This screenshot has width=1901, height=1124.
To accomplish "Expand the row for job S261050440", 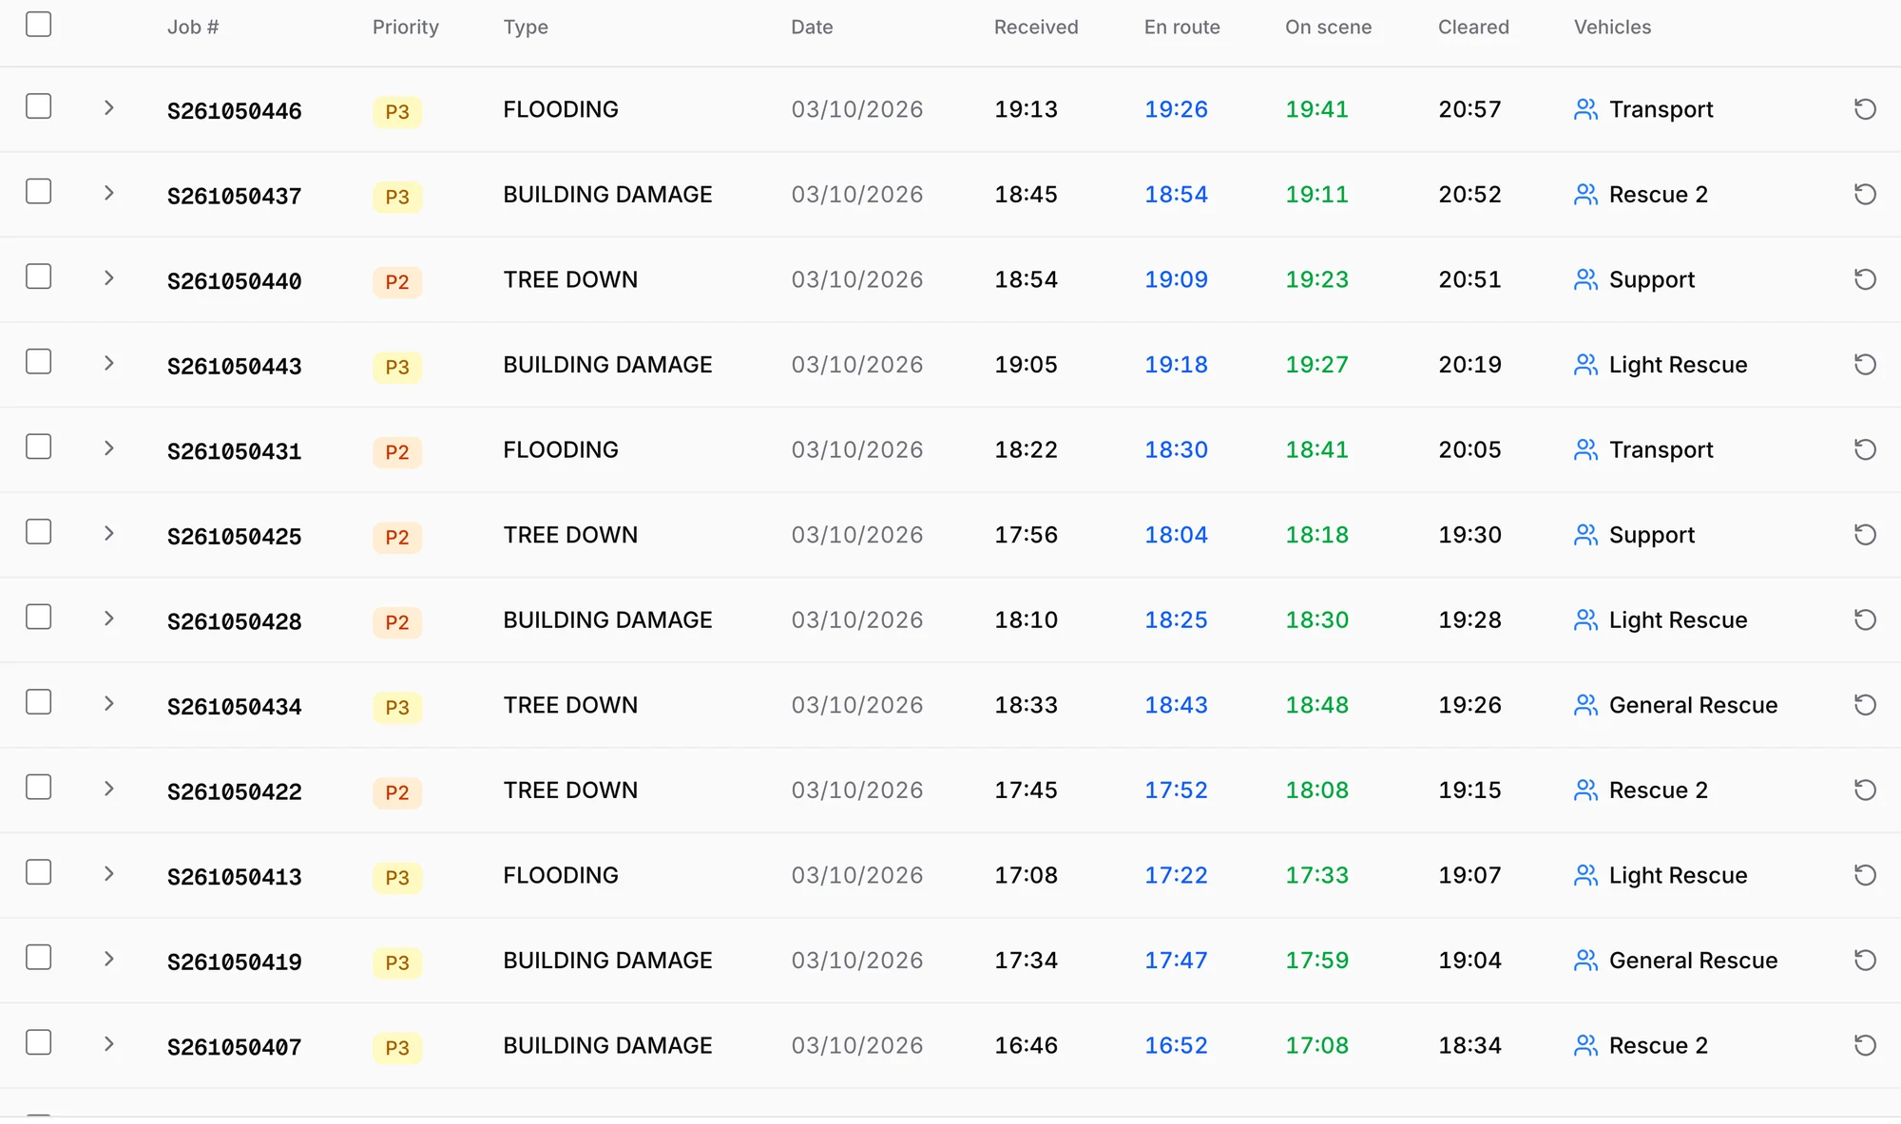I will (x=109, y=278).
